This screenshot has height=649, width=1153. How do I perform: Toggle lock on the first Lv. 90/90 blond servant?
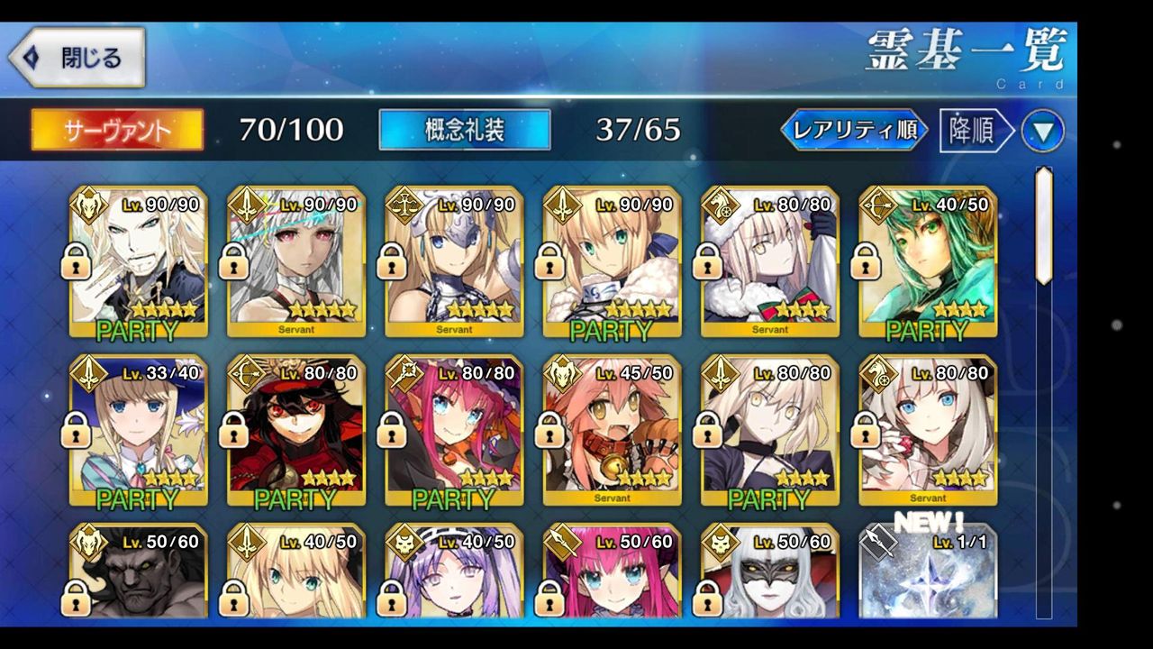76,261
